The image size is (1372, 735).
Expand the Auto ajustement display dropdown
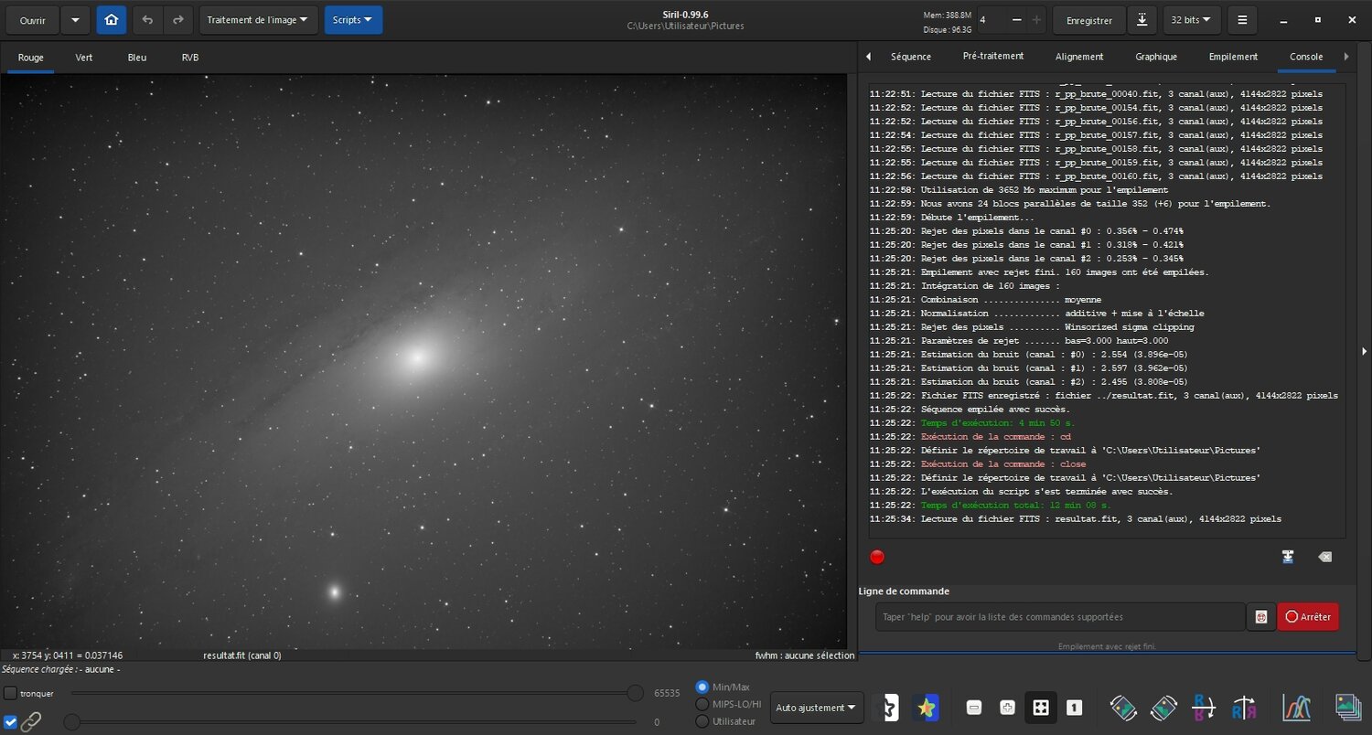pyautogui.click(x=817, y=708)
